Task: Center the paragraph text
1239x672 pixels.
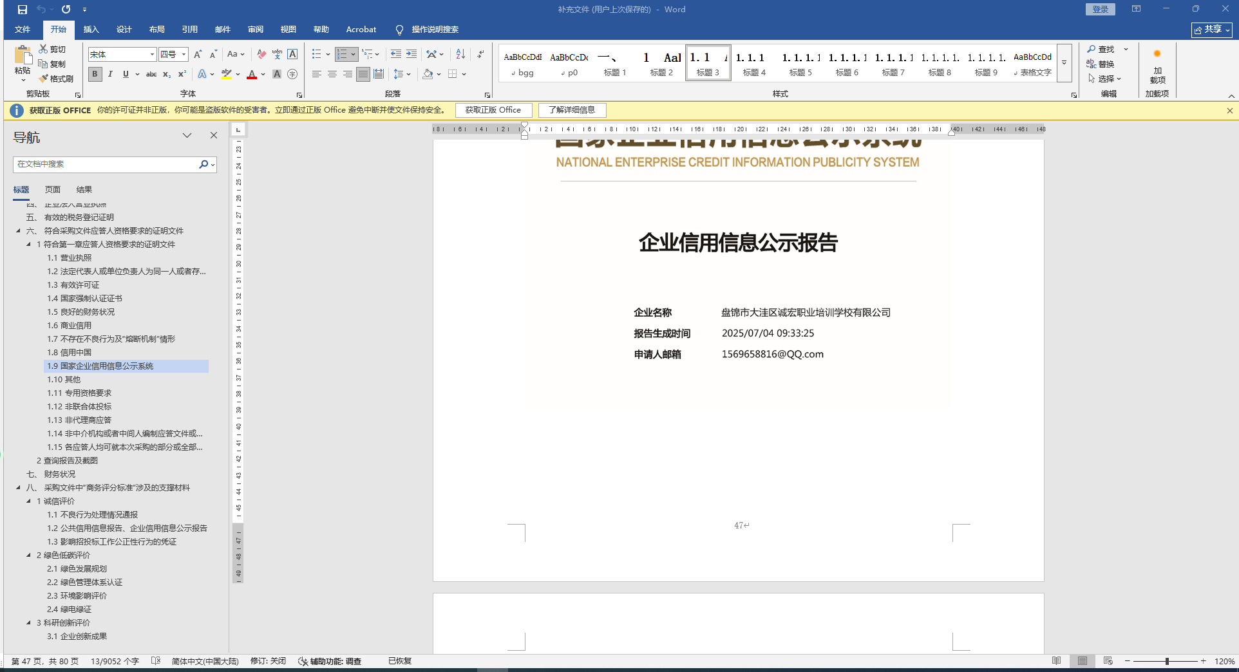Action: (x=332, y=74)
